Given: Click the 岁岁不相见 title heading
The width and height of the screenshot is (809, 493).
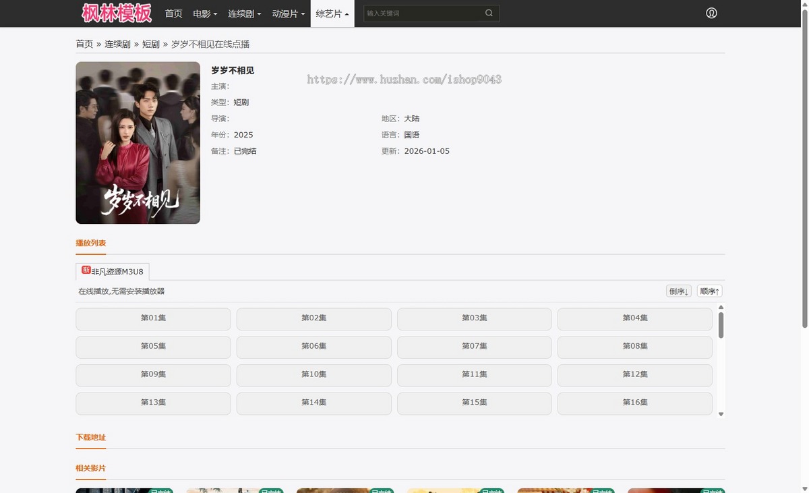Looking at the screenshot, I should [233, 70].
